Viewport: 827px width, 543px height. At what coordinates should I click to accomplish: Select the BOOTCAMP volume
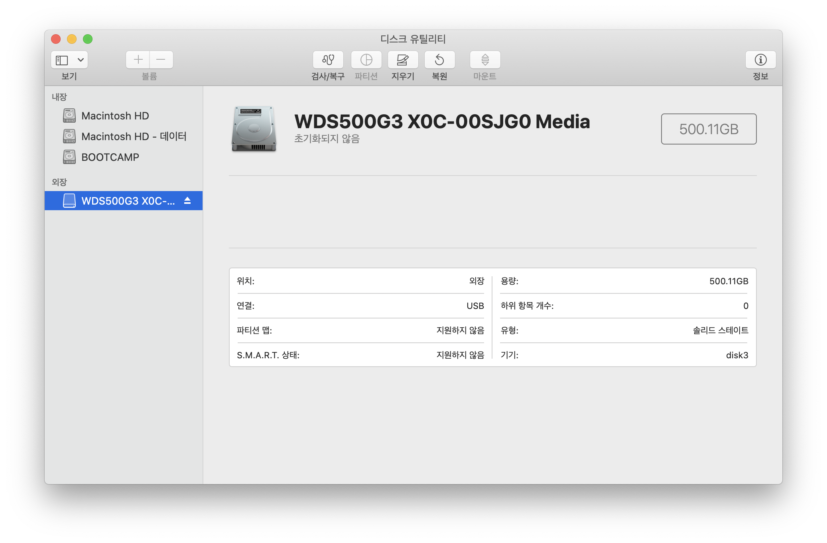110,157
